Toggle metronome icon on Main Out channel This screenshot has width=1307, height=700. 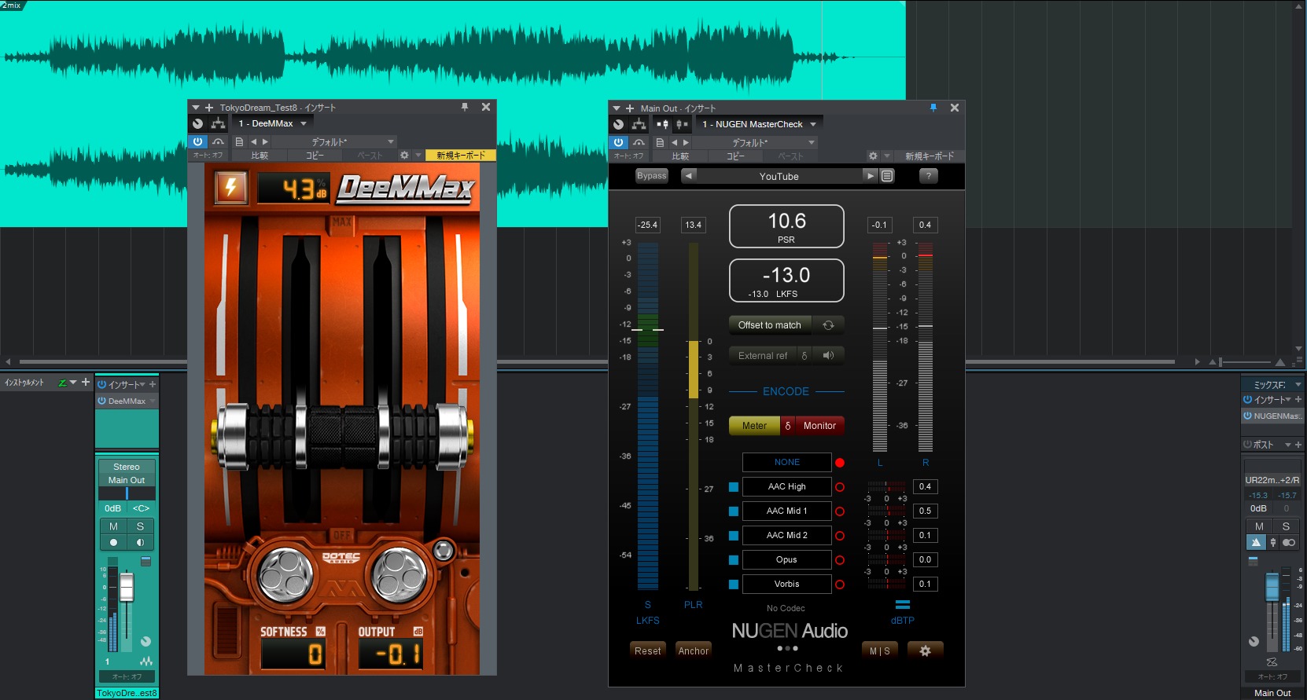(x=1256, y=542)
